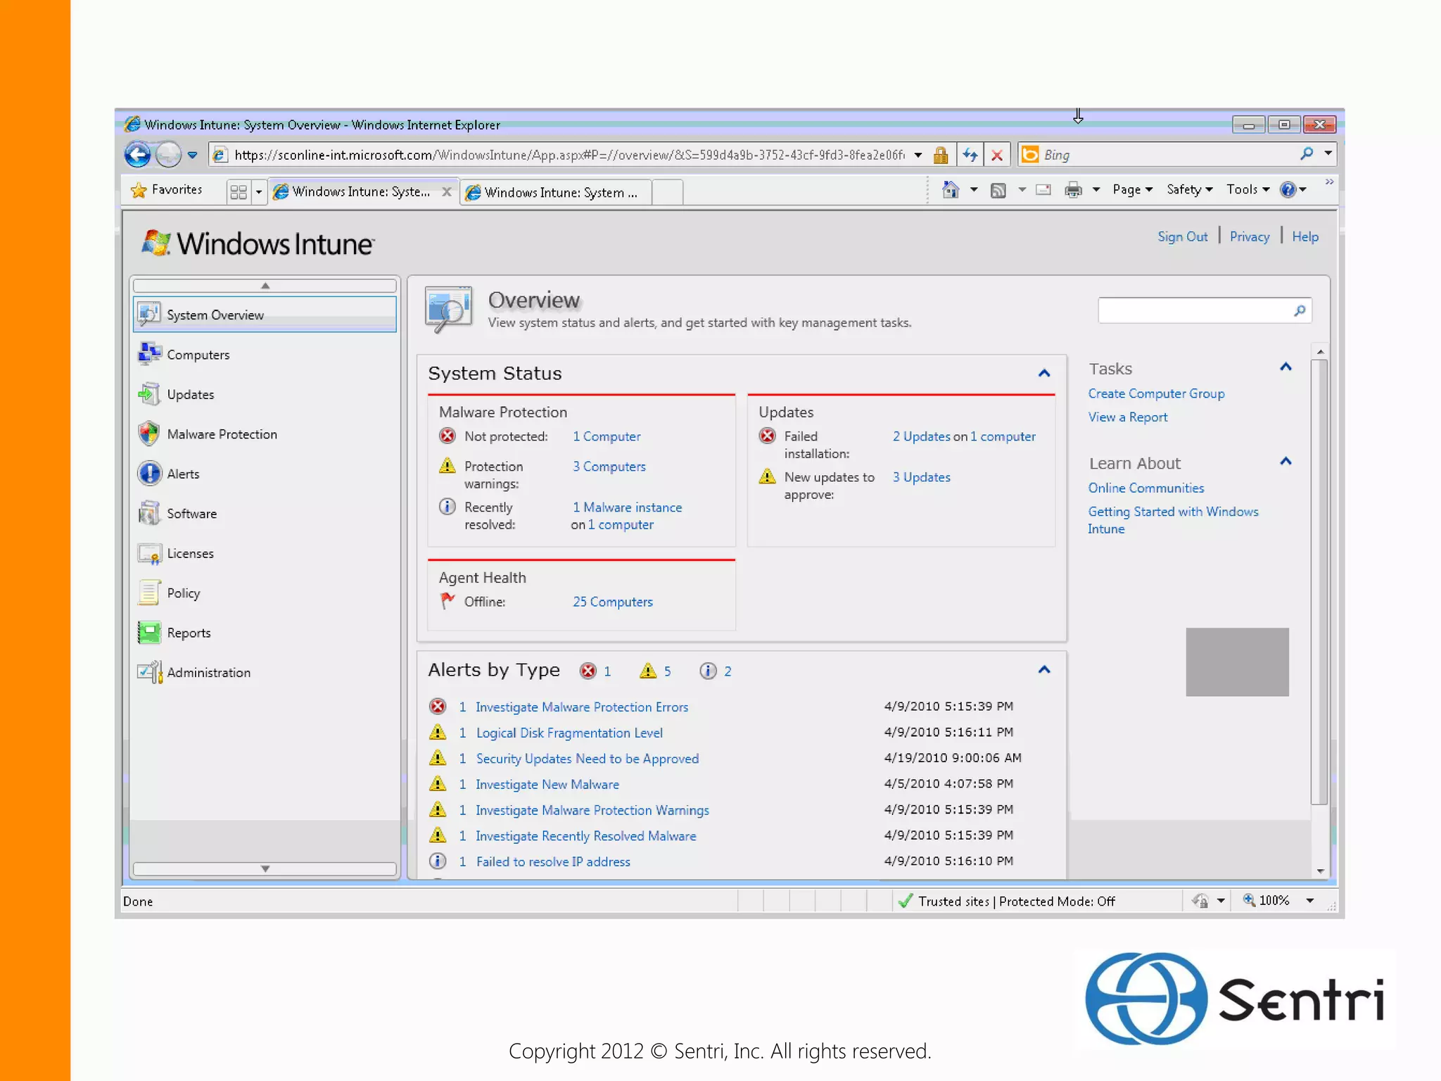The width and height of the screenshot is (1441, 1081).
Task: Select the Malware Protection shield icon
Action: pos(149,434)
